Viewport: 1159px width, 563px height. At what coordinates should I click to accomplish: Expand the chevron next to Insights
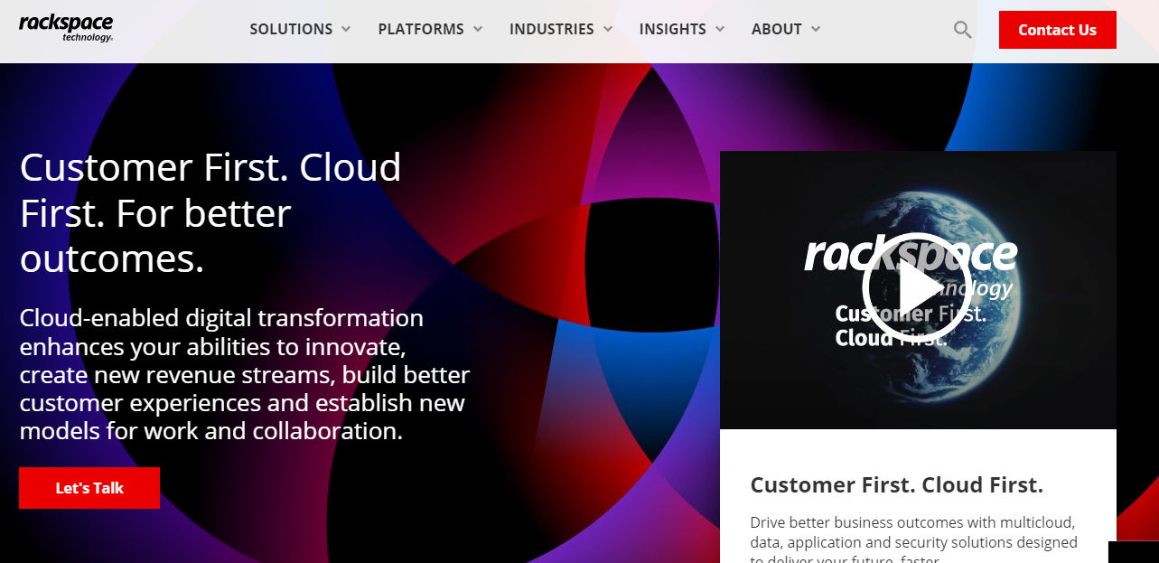[720, 29]
